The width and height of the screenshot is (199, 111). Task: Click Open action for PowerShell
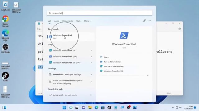point(106,57)
